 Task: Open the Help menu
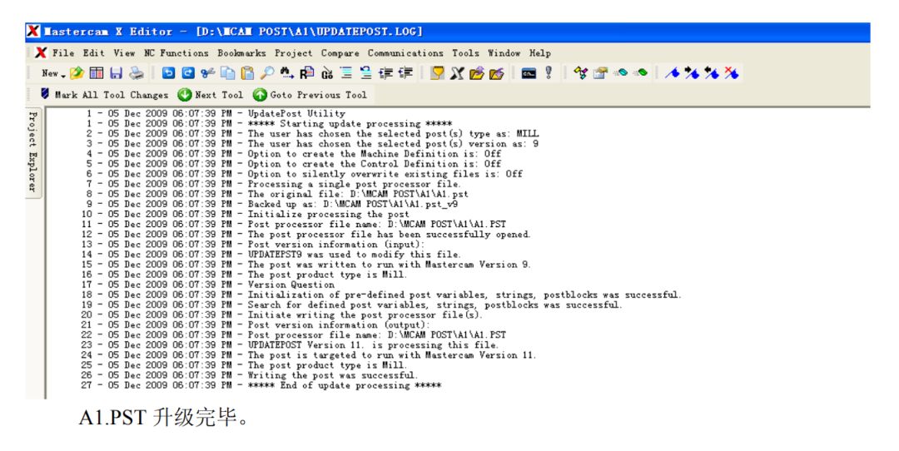click(539, 52)
